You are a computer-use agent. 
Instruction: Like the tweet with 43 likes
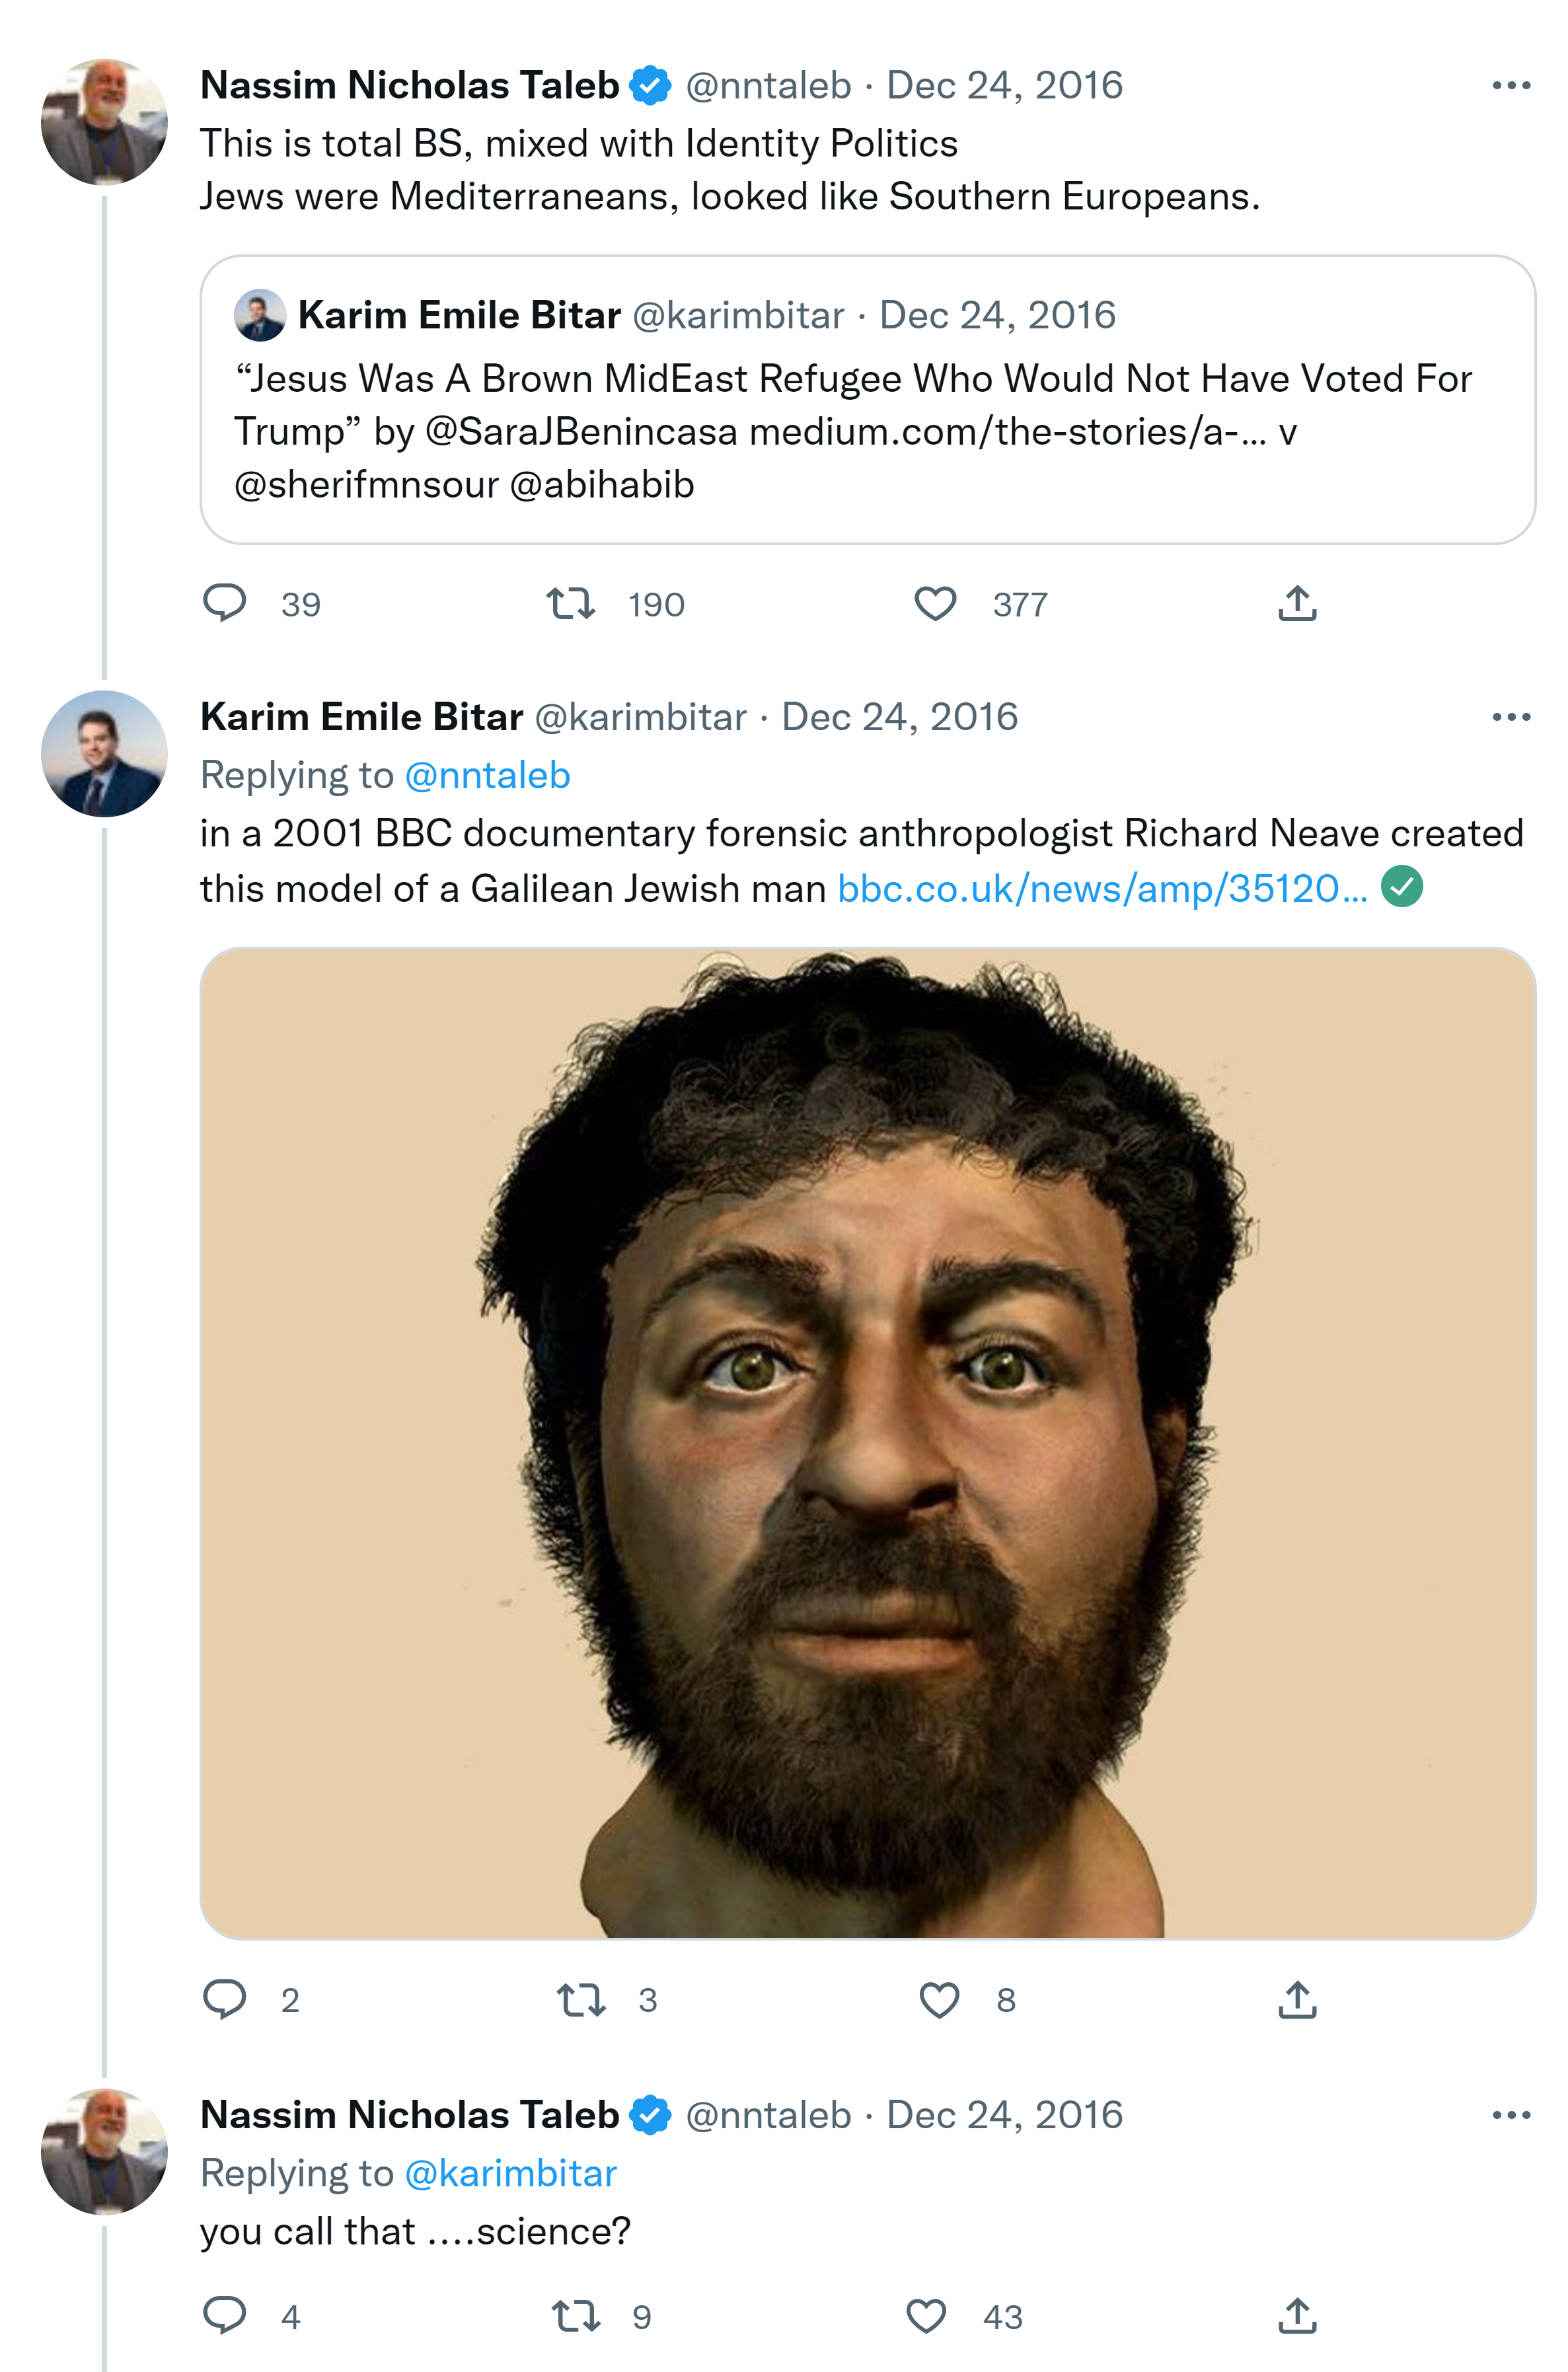926,2316
